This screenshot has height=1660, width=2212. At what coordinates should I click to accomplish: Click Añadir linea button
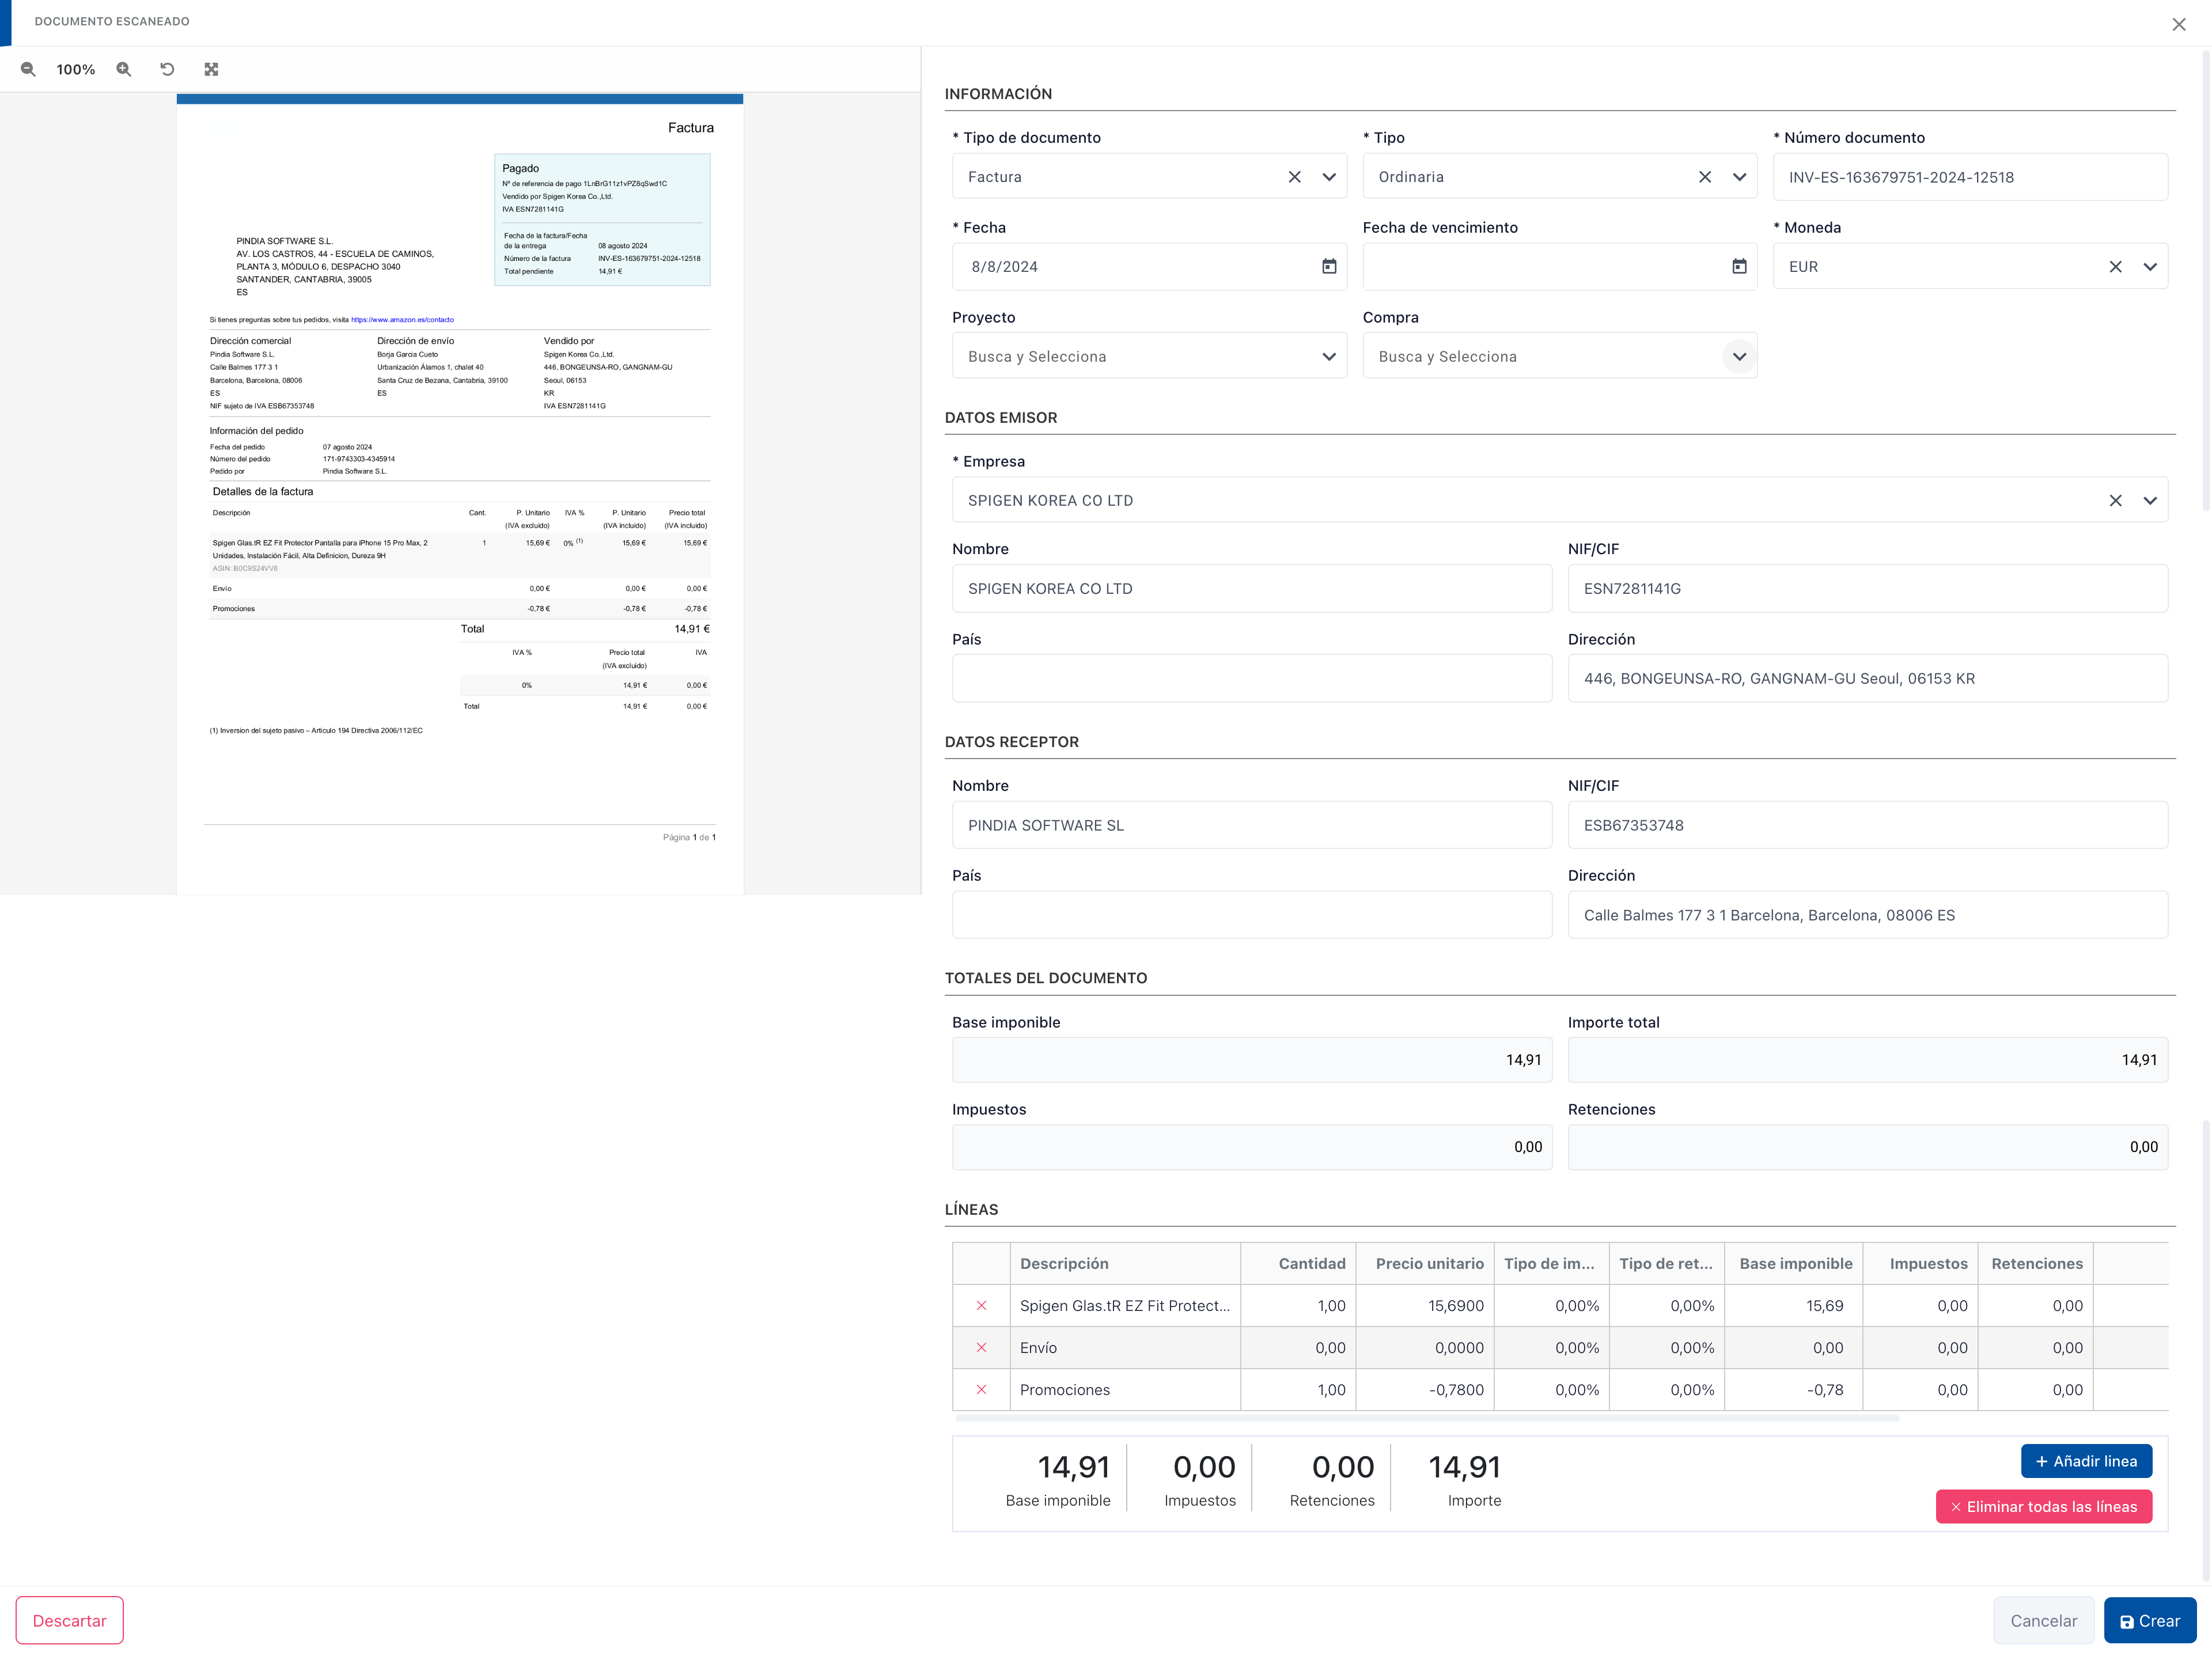click(x=2086, y=1461)
